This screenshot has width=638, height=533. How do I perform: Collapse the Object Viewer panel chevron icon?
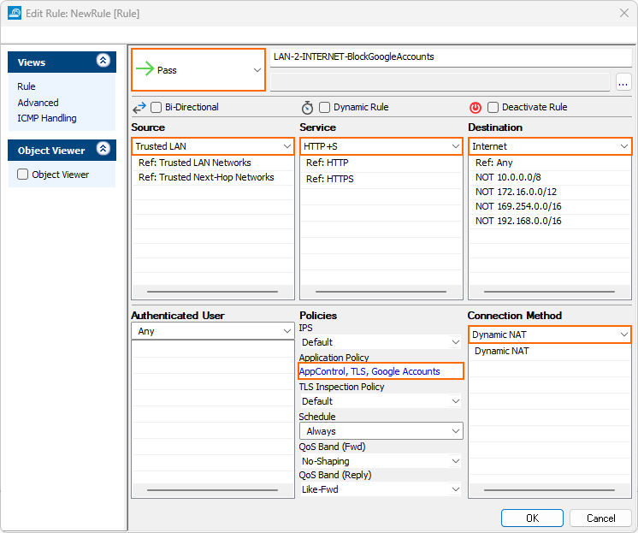point(103,149)
